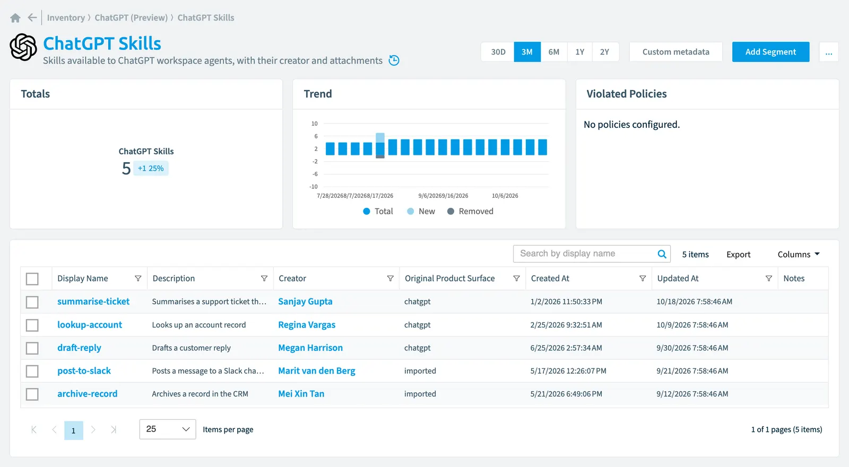Screen dimensions: 849x467
Task: Open the Updated At column filter
Action: tap(769, 278)
